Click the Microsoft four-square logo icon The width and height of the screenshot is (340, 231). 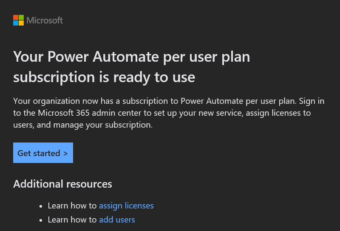click(18, 20)
